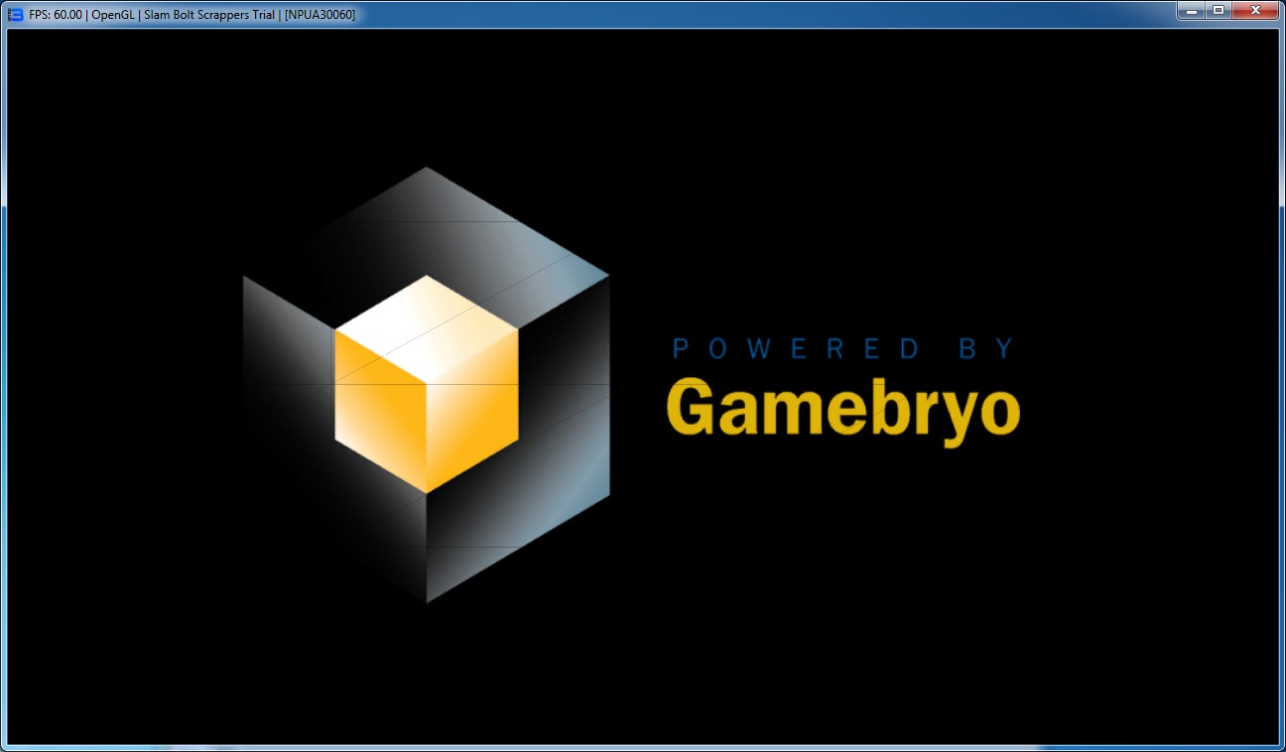
Task: Click the emulator app icon in the title bar
Action: [x=15, y=14]
